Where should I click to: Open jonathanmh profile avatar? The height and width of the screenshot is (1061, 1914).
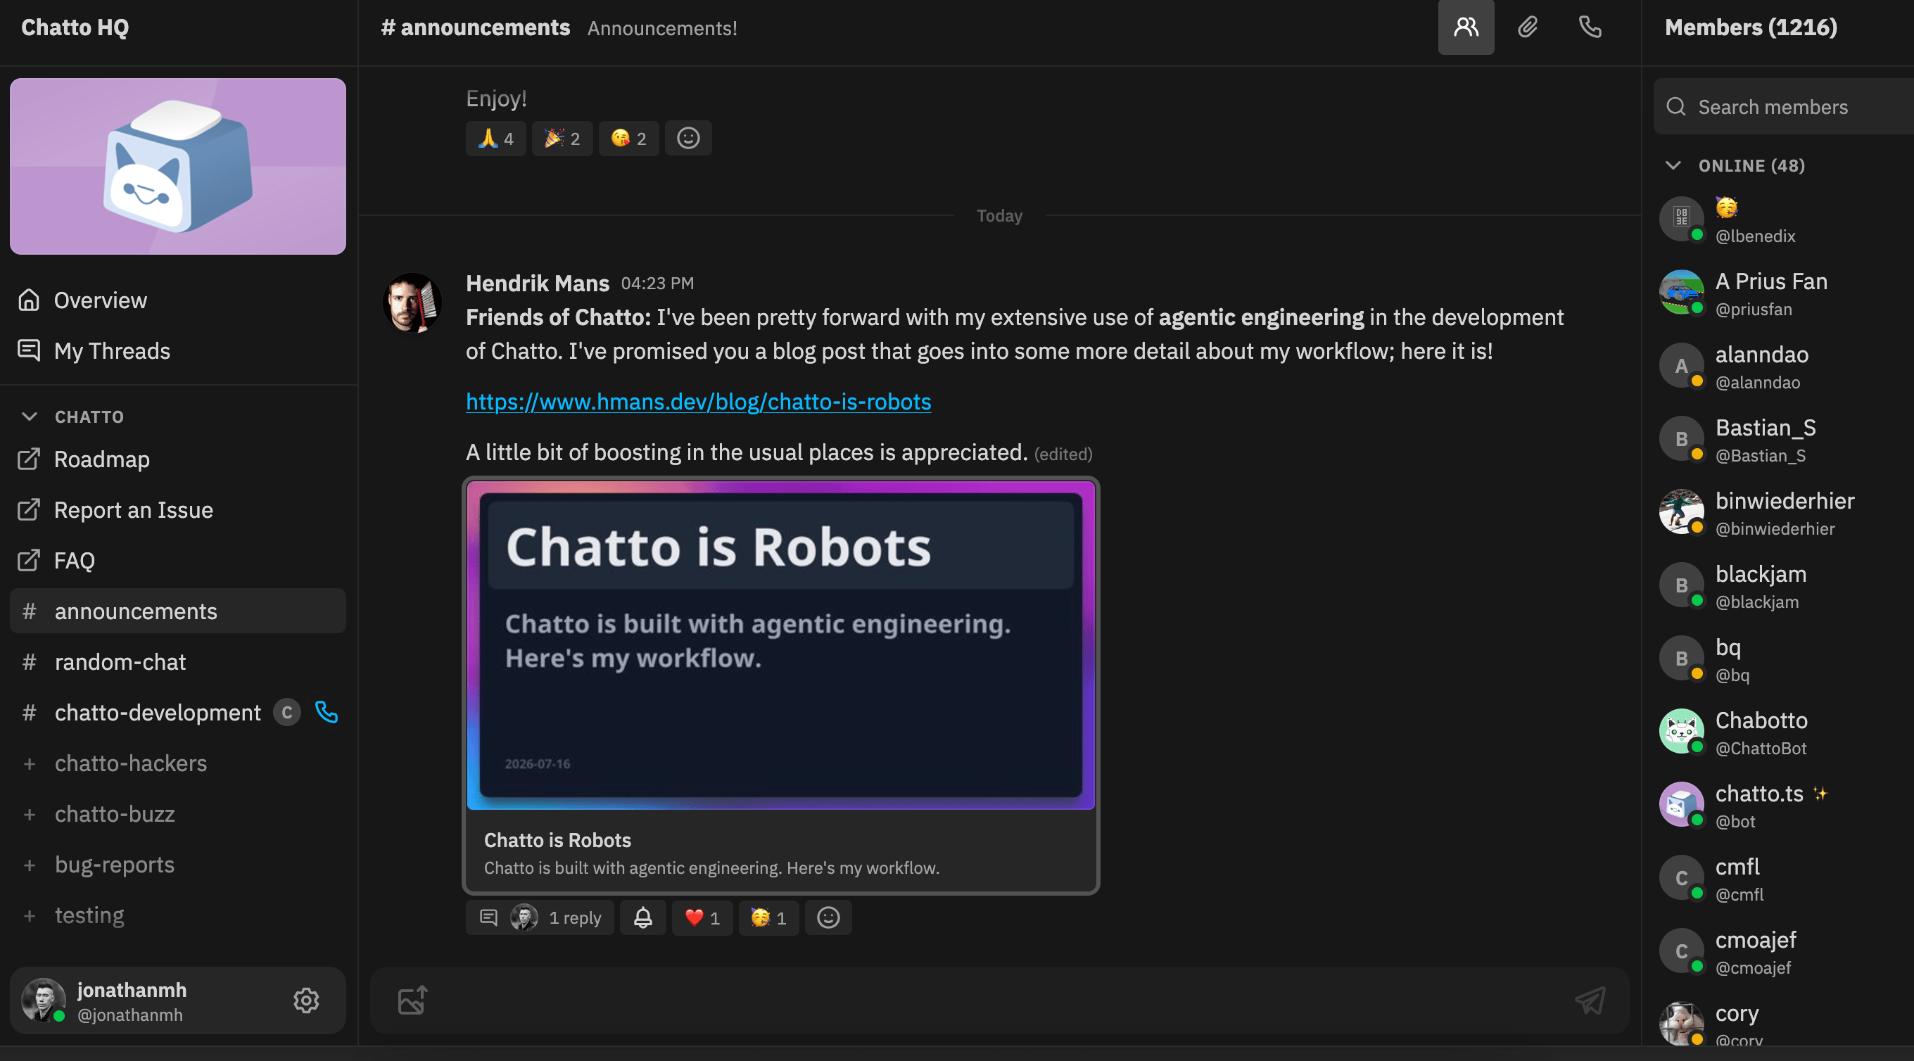tap(42, 1000)
